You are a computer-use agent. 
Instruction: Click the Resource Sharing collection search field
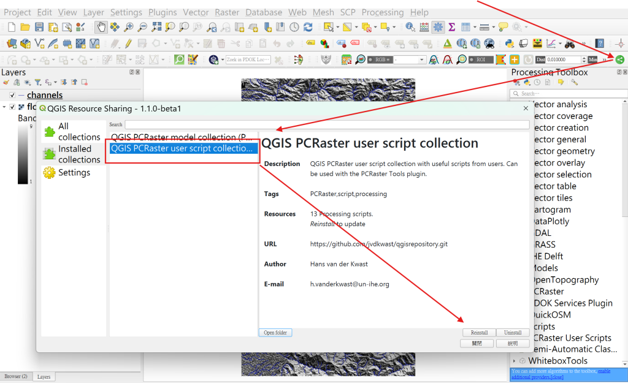[x=327, y=124]
